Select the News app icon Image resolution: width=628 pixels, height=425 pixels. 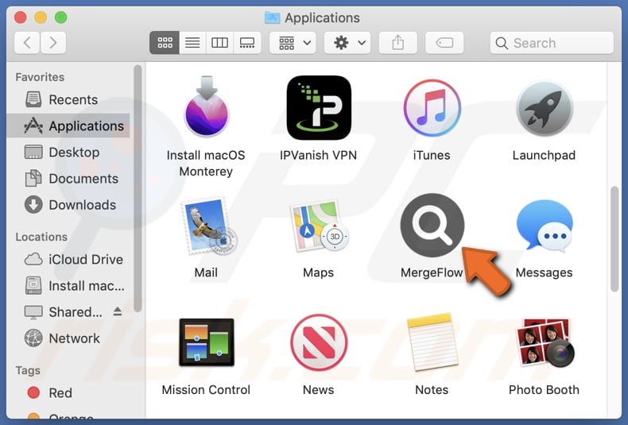click(x=319, y=342)
